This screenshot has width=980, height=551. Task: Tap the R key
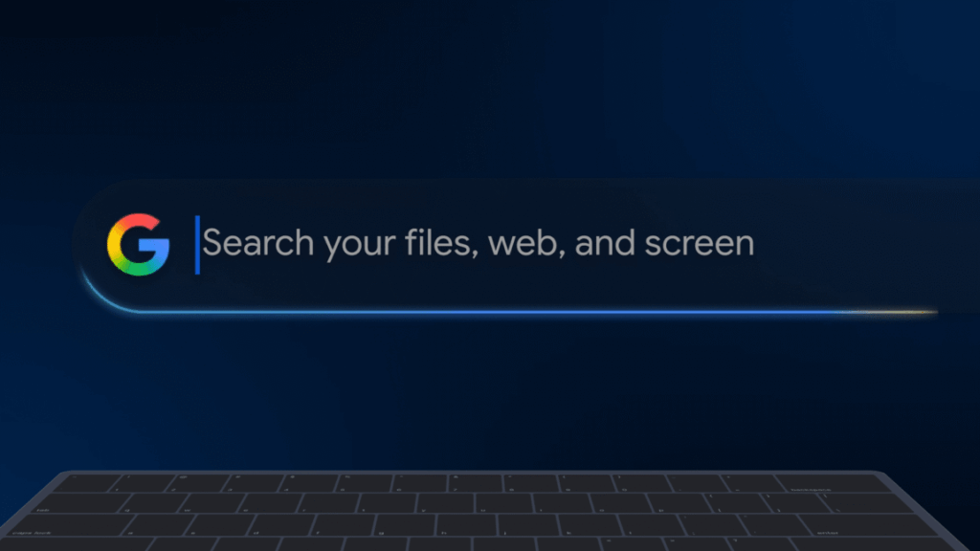(329, 502)
